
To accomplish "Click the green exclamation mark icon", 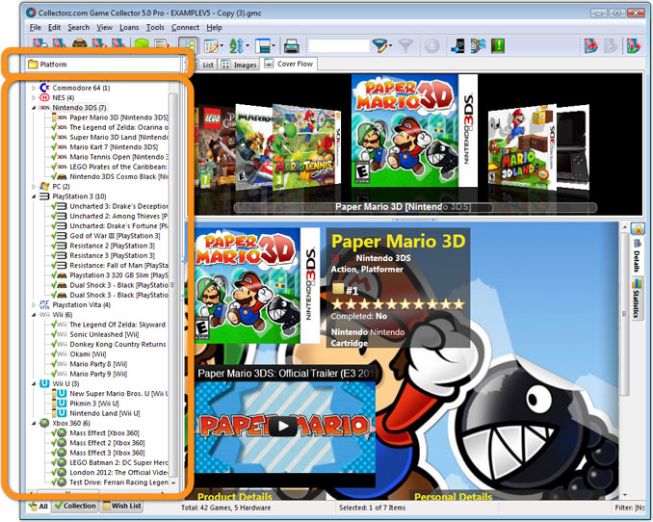I will (x=498, y=45).
